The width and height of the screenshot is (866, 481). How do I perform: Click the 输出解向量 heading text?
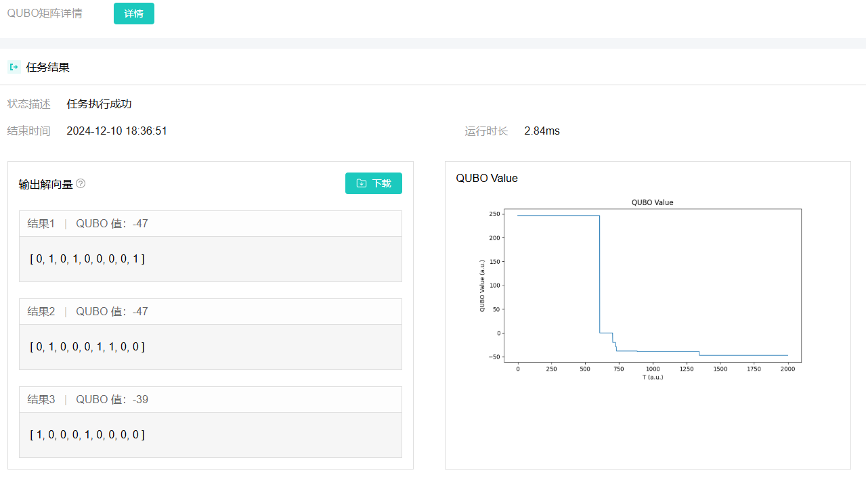point(45,184)
